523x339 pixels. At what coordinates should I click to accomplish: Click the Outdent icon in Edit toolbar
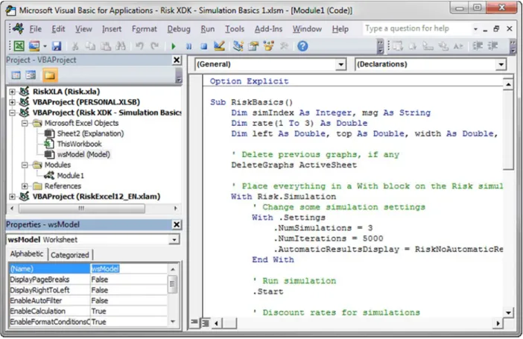(x=492, y=45)
